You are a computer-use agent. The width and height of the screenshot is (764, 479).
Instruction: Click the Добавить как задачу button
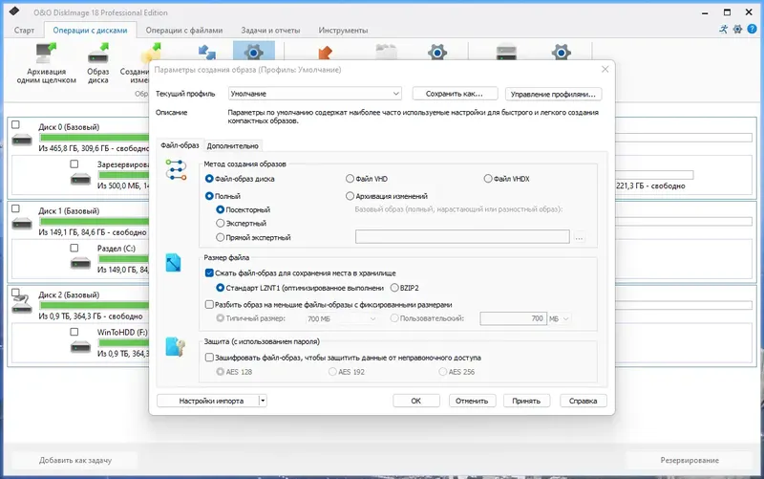tap(75, 460)
